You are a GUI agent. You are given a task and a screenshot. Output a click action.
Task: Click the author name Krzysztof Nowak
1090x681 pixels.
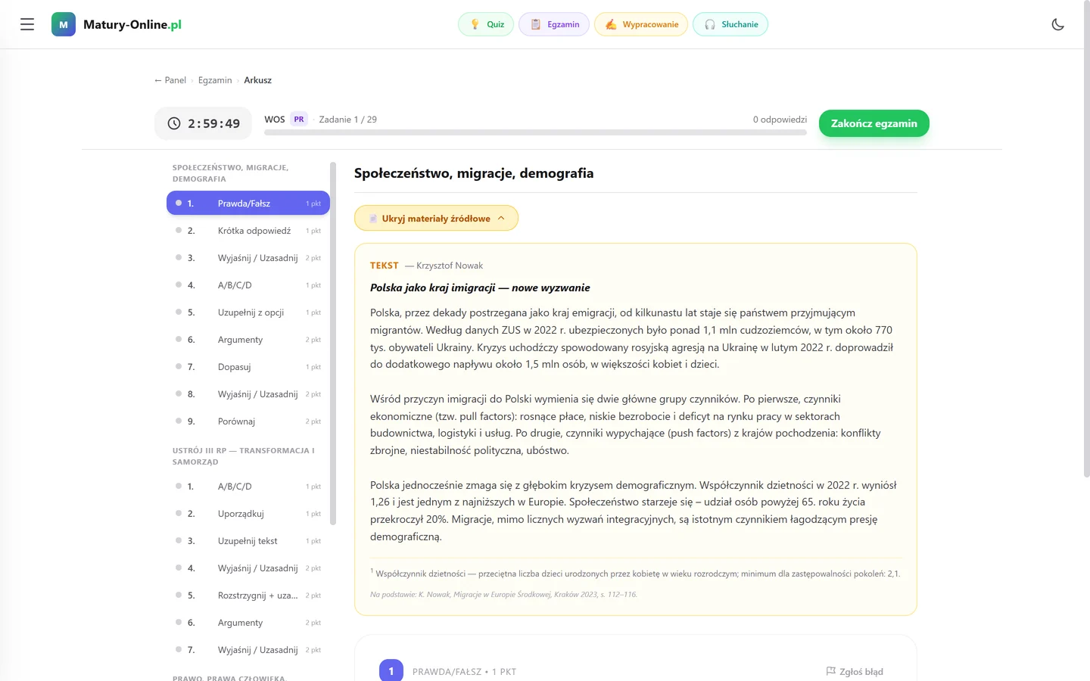[x=450, y=266]
